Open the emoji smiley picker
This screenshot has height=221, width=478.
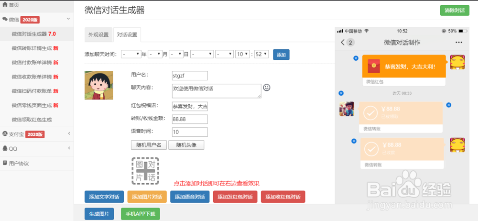pos(267,88)
